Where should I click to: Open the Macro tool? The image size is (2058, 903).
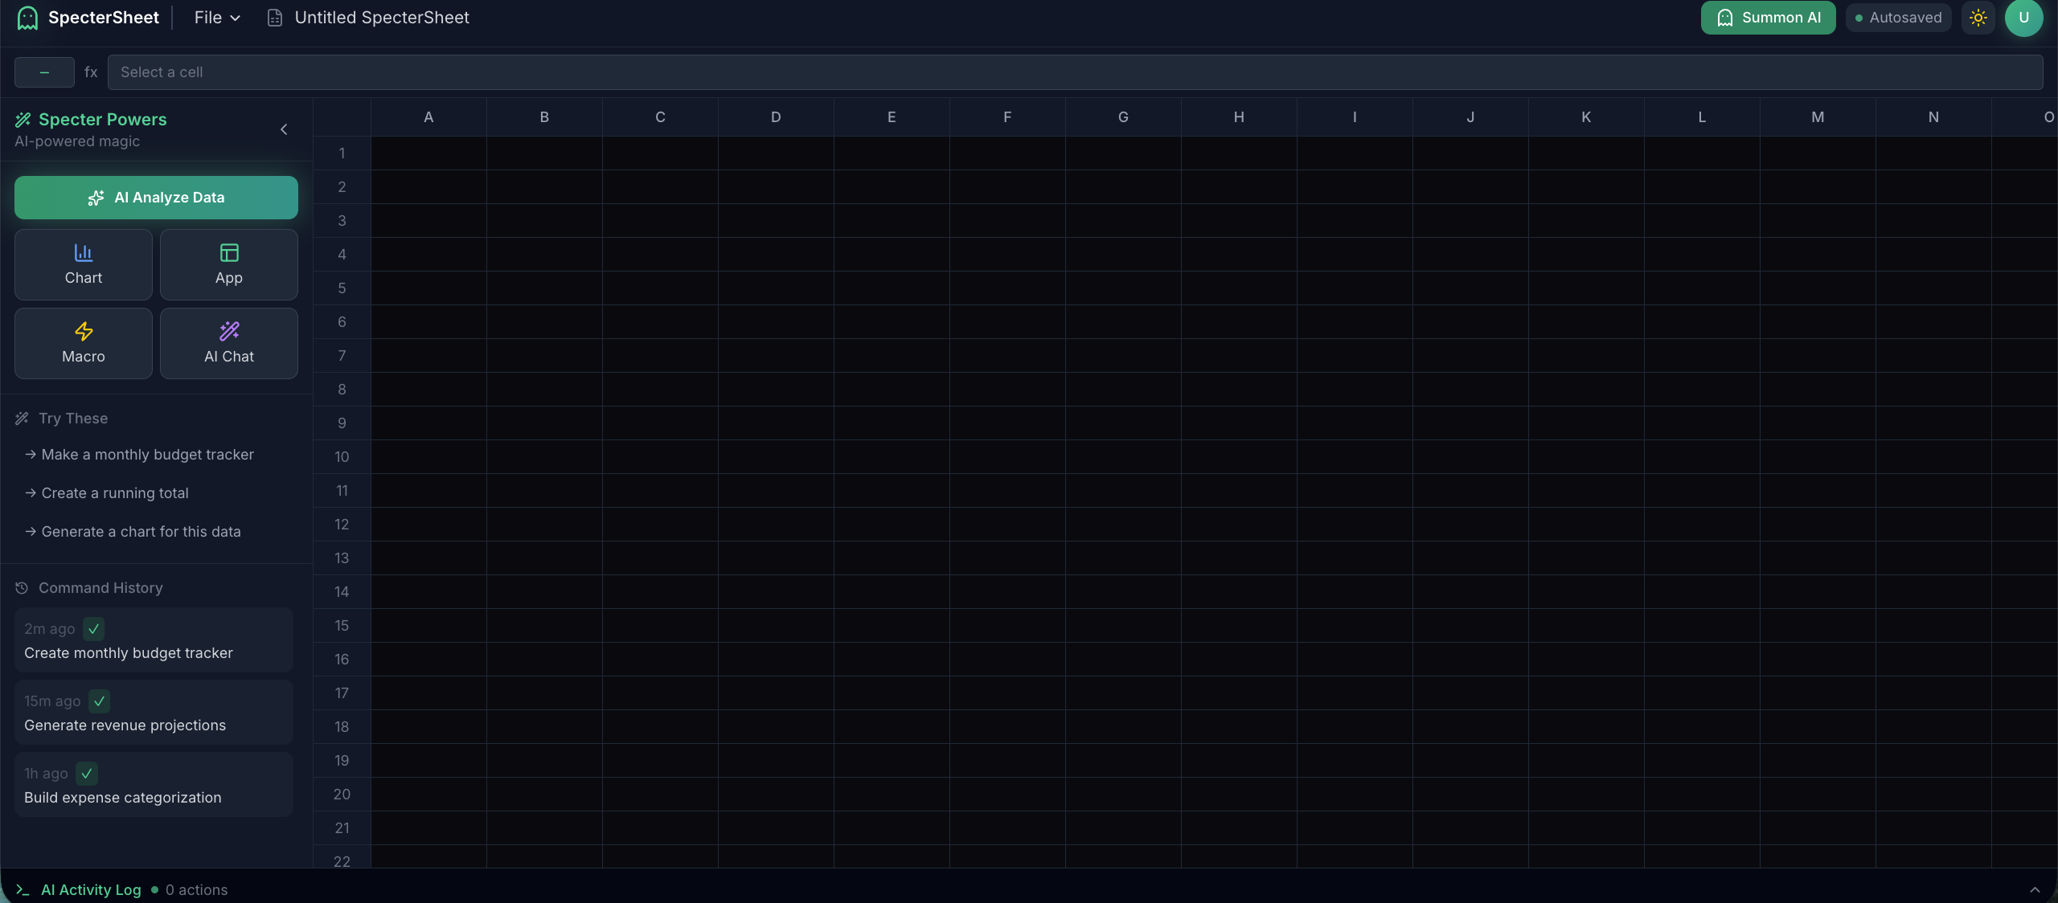[84, 343]
